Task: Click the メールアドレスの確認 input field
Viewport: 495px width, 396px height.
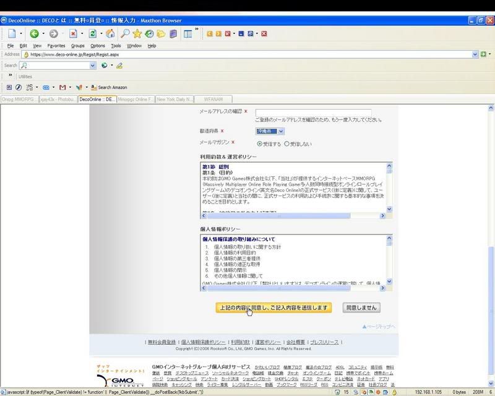Action: [x=313, y=112]
